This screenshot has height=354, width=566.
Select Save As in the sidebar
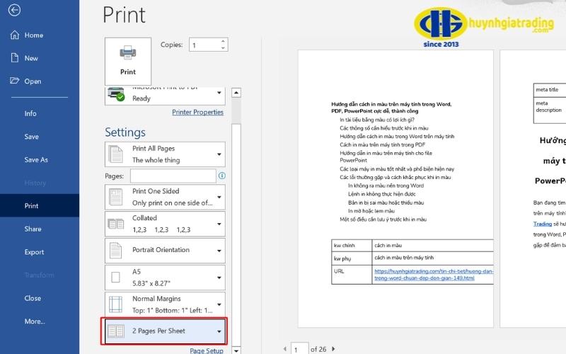click(36, 160)
